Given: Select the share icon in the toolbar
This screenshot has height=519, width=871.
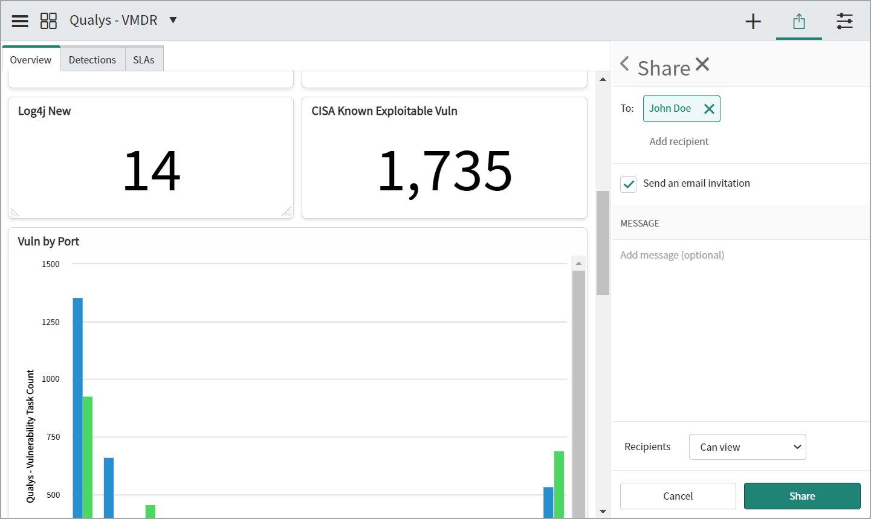Looking at the screenshot, I should [x=799, y=21].
